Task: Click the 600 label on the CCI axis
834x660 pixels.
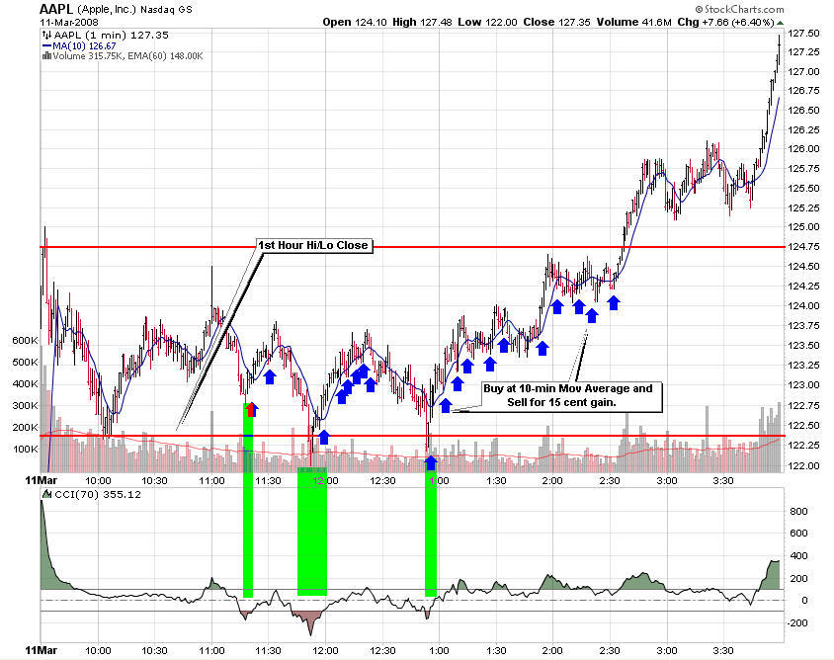Action: coord(798,533)
